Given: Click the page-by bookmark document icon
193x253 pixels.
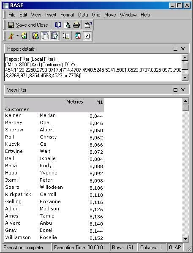Looking at the screenshot, I should [x=66, y=36].
